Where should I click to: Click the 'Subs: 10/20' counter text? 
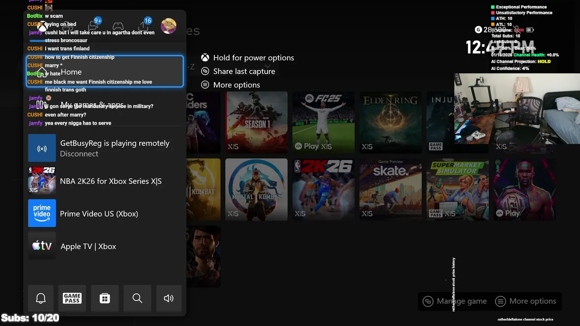pyautogui.click(x=30, y=318)
